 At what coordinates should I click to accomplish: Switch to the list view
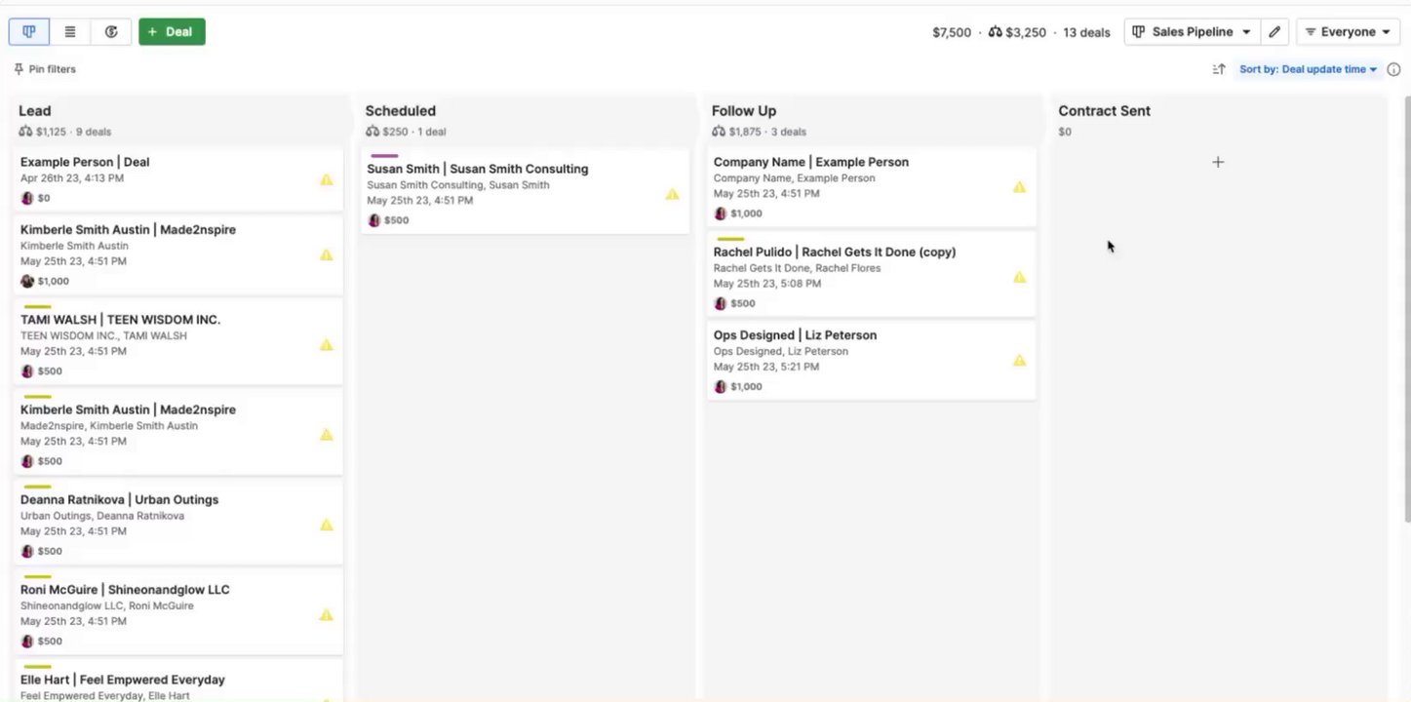(70, 32)
